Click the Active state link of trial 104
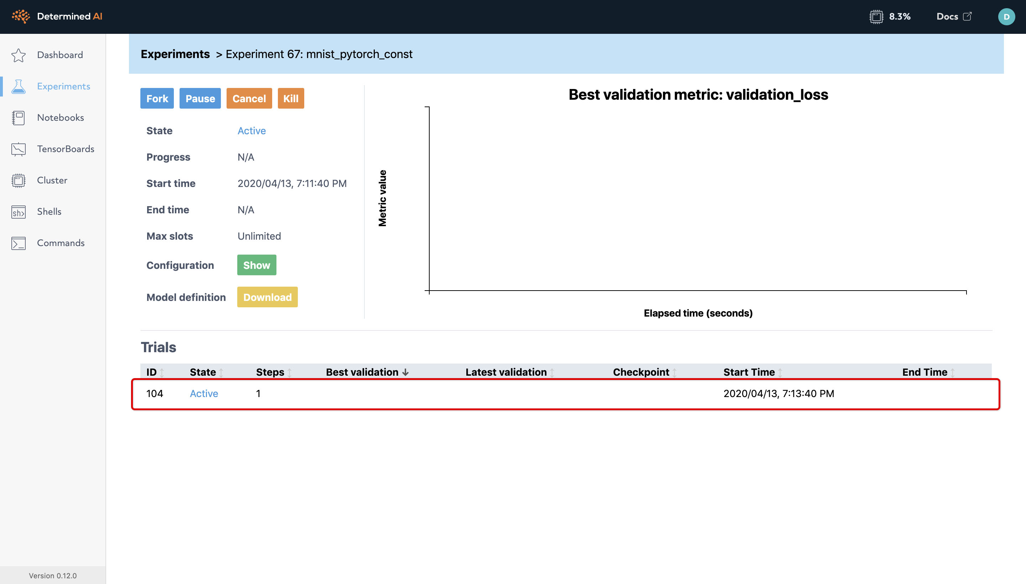This screenshot has width=1026, height=584. 204,393
